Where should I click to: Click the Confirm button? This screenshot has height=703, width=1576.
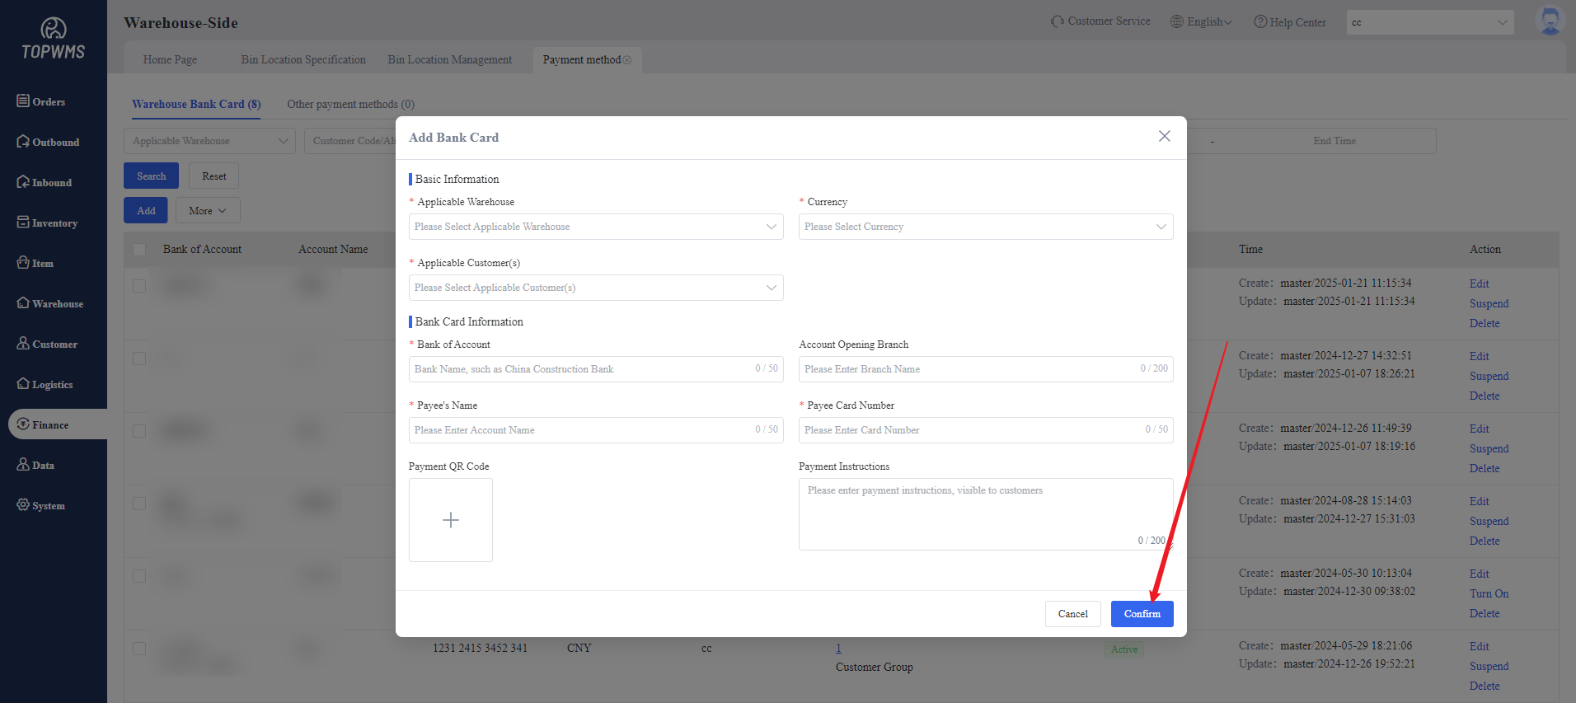pyautogui.click(x=1142, y=614)
